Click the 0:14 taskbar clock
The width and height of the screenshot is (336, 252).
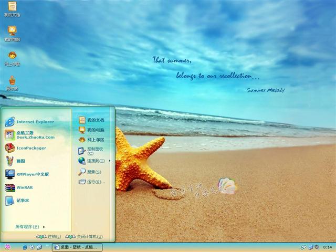click(x=327, y=247)
